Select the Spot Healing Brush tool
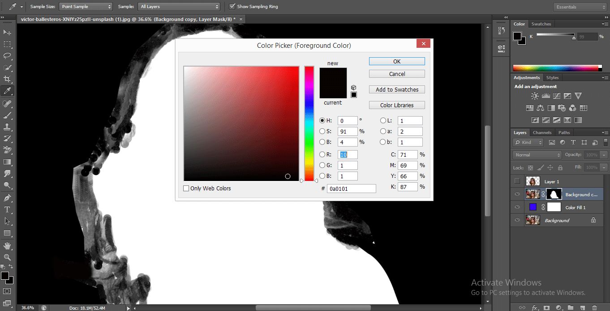This screenshot has height=311, width=610. (x=8, y=104)
